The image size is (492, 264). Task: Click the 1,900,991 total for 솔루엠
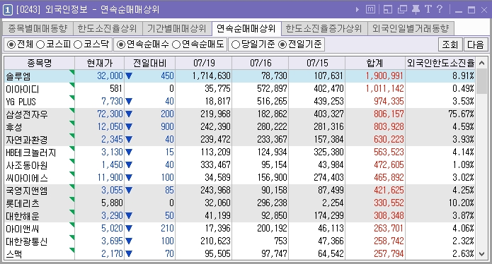pyautogui.click(x=384, y=76)
